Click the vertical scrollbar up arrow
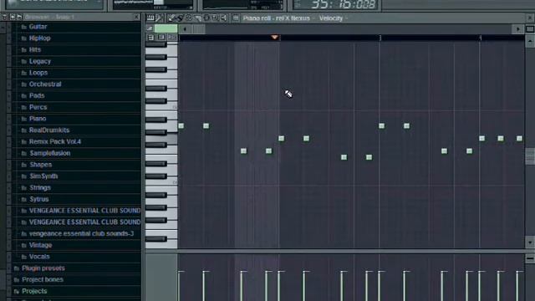Screen dimensions: 535x301 [530, 42]
